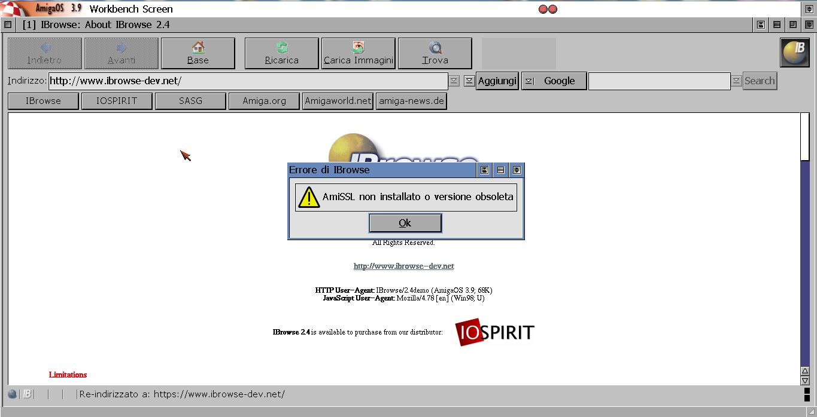Click the Carica Immagini toolbar button
Viewport: 817px width, 417px height.
[x=358, y=53]
